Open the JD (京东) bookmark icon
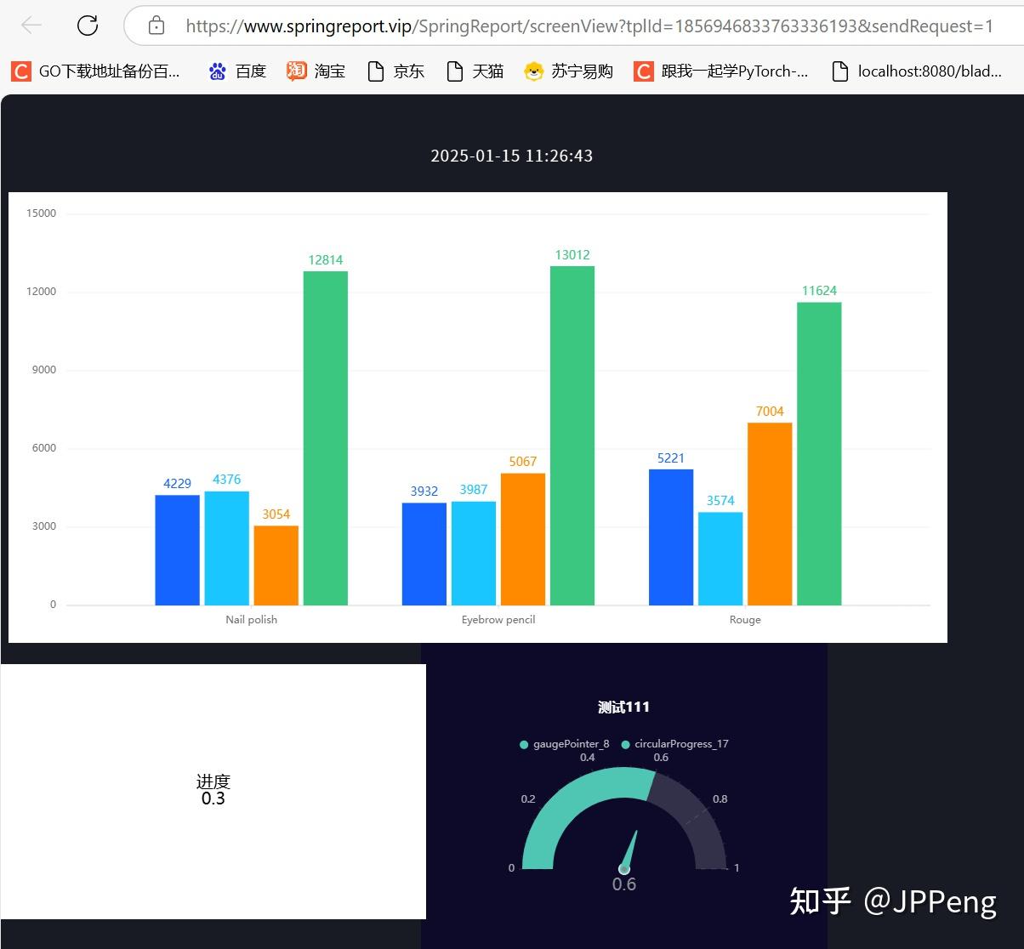 click(x=374, y=71)
